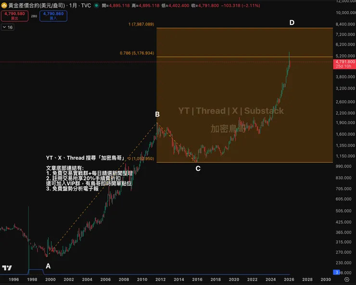Click the 270.000 price axis label
The height and width of the screenshot is (285, 356).
point(343,252)
